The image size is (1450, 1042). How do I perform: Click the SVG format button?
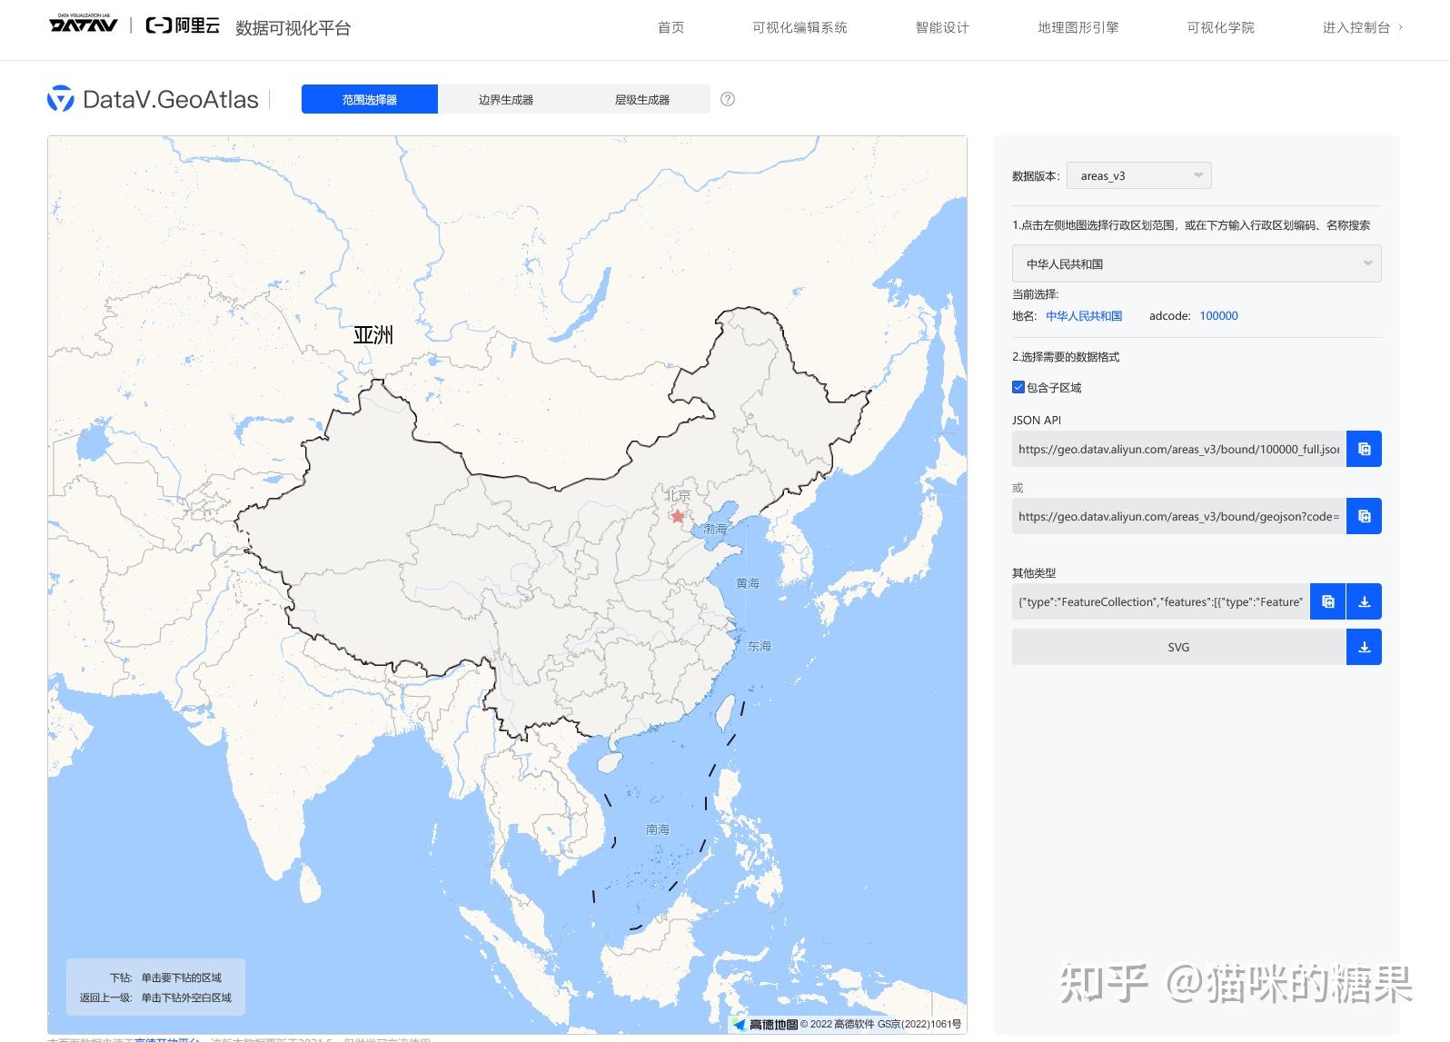[x=1178, y=647]
